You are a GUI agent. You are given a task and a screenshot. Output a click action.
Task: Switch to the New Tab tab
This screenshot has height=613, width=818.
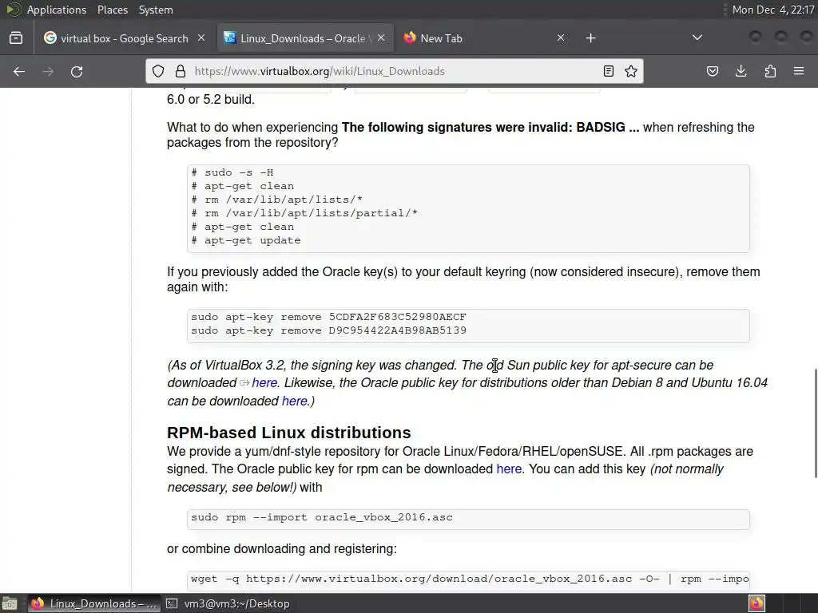point(484,38)
